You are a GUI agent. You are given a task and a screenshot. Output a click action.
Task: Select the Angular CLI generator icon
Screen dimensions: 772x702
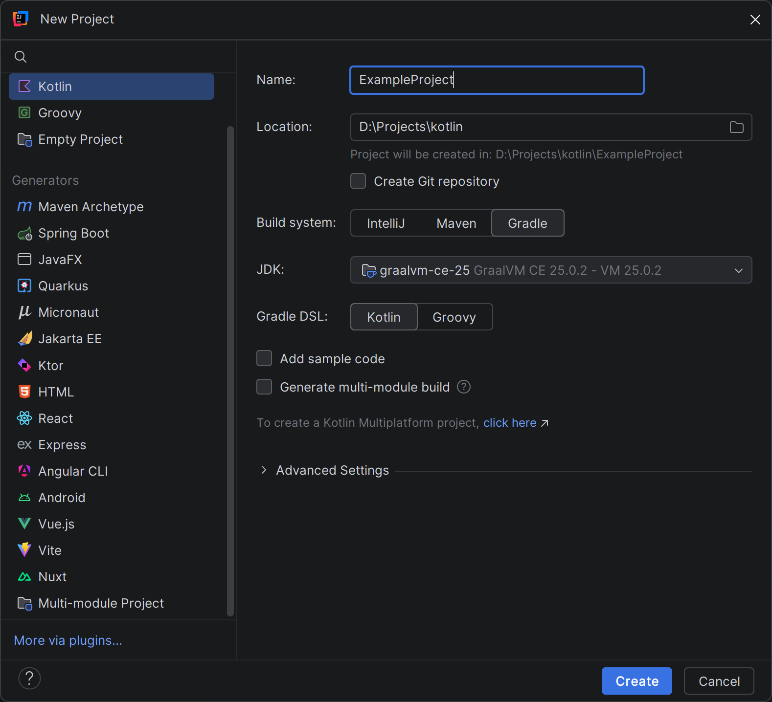click(24, 471)
